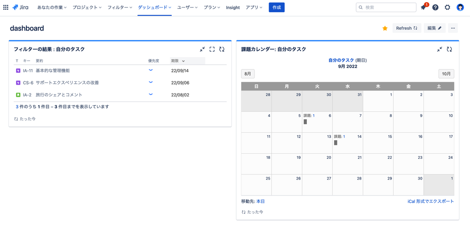
Task: Open summary 旅行のシェアとコメント
Action: tap(59, 95)
